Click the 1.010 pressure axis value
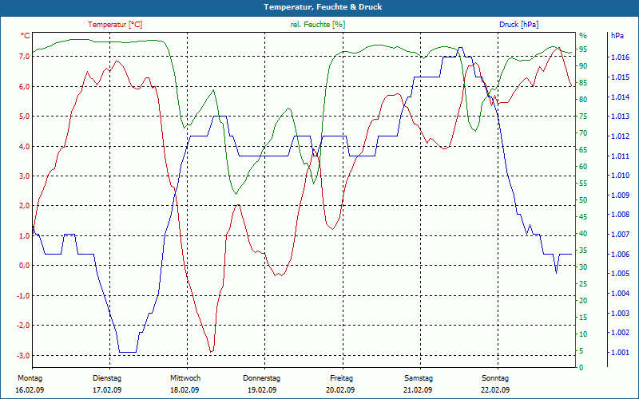 pyautogui.click(x=620, y=176)
